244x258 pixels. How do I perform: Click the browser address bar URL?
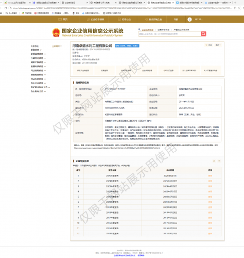122,8
